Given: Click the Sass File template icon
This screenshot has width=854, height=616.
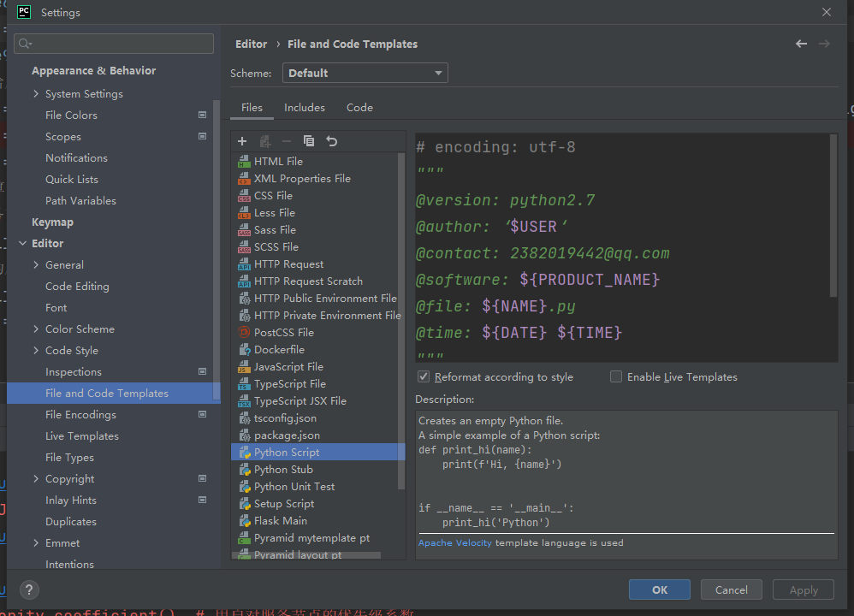Looking at the screenshot, I should tap(244, 230).
